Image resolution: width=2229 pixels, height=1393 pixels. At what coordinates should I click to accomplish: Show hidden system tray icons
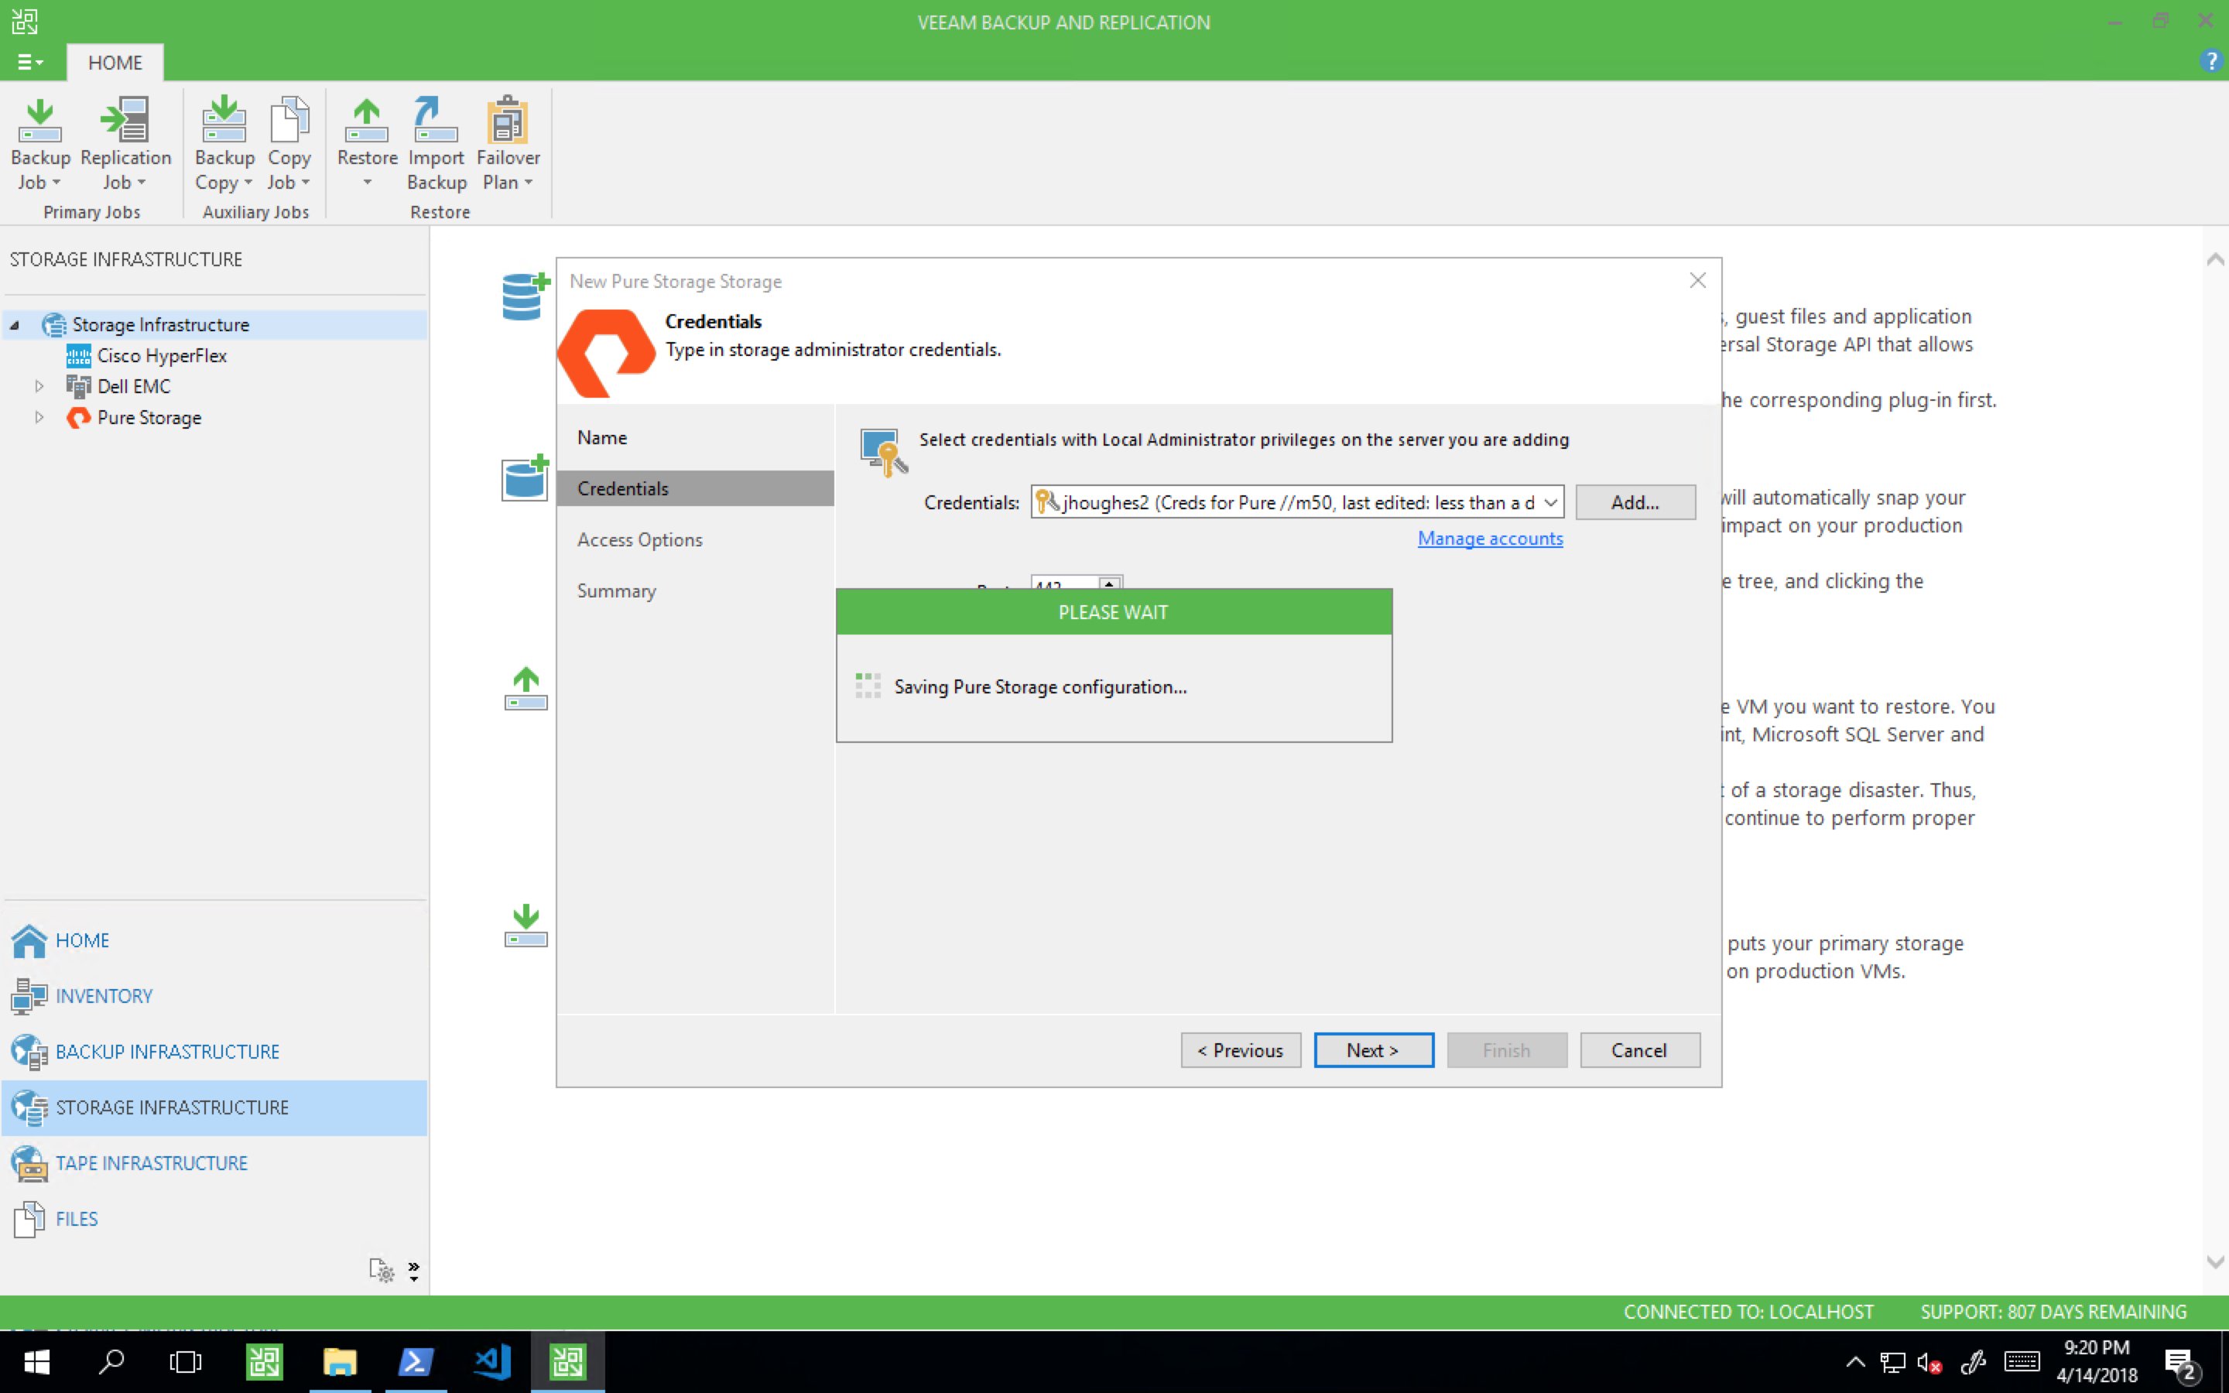(1855, 1363)
